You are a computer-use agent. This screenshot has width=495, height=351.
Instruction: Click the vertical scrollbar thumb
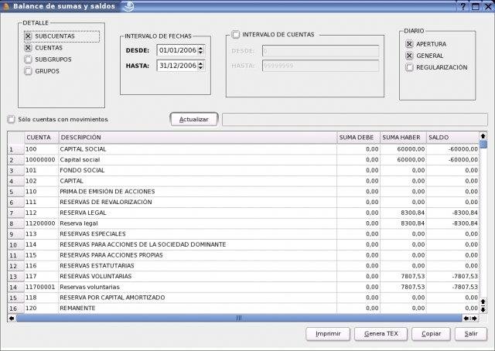[x=483, y=144]
